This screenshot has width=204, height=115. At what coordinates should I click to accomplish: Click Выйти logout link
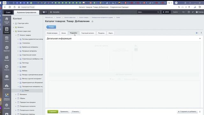[175, 12]
